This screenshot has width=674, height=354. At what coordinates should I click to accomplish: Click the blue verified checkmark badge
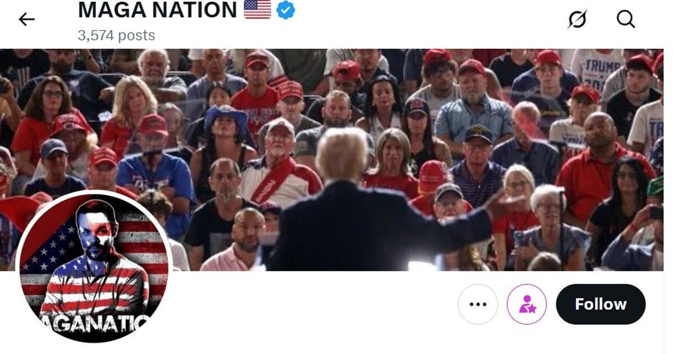[x=286, y=10]
